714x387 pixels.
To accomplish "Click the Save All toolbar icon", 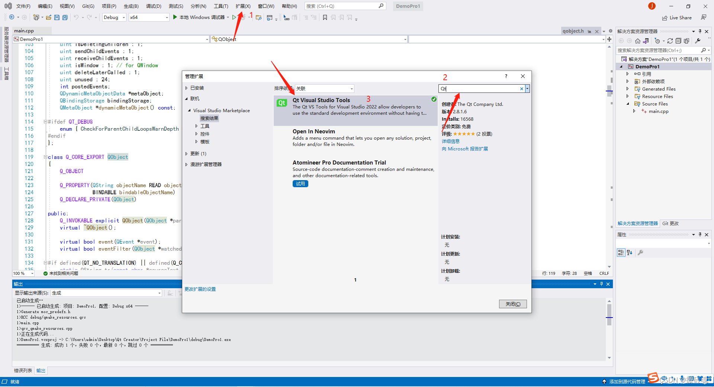I will [x=65, y=17].
